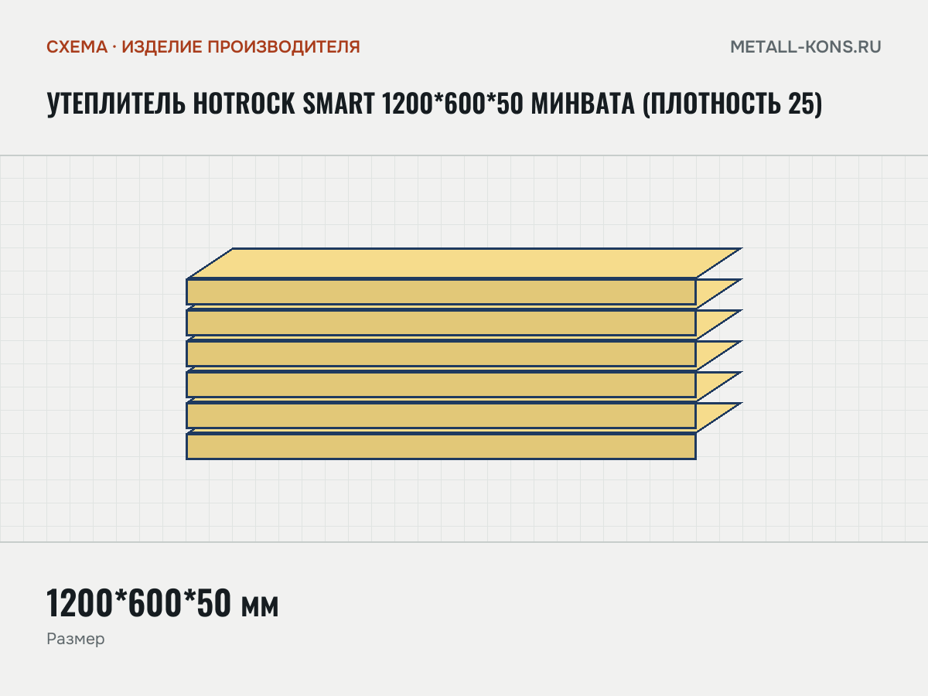The width and height of the screenshot is (928, 696).
Task: Select the product title 'УТЕПЛИТЕЛЬ HOTROCK SMART' heading
Action: point(434,104)
